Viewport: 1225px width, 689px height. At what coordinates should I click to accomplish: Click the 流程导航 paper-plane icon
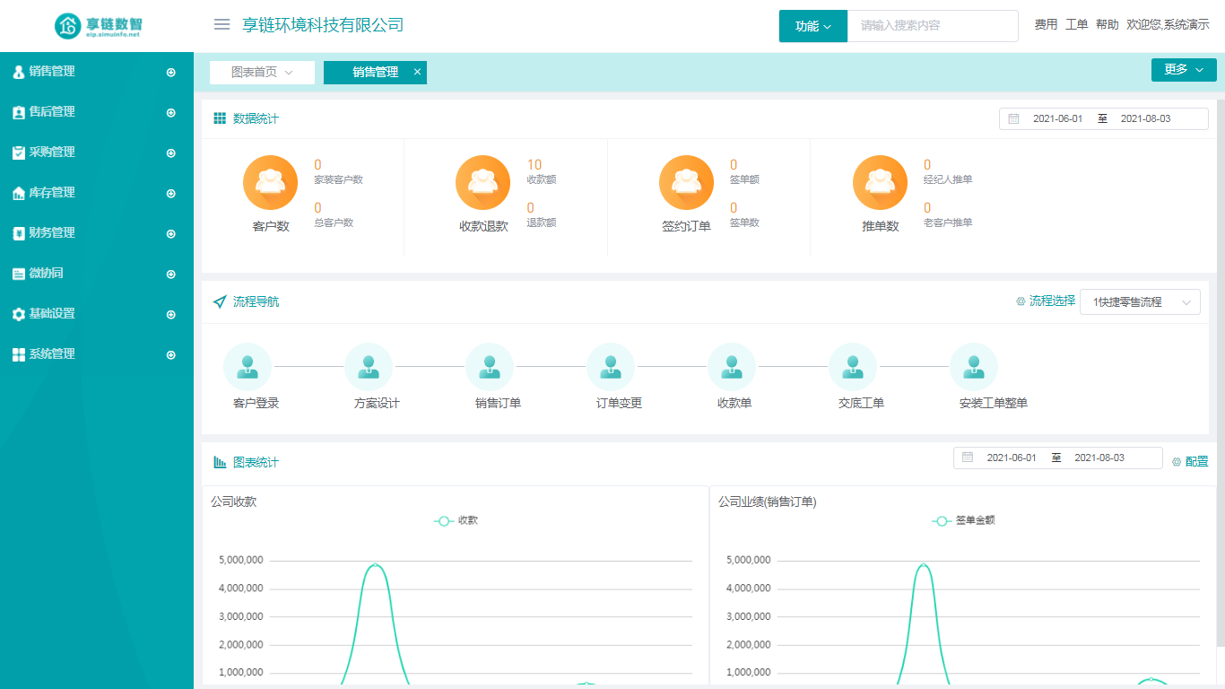tap(220, 301)
